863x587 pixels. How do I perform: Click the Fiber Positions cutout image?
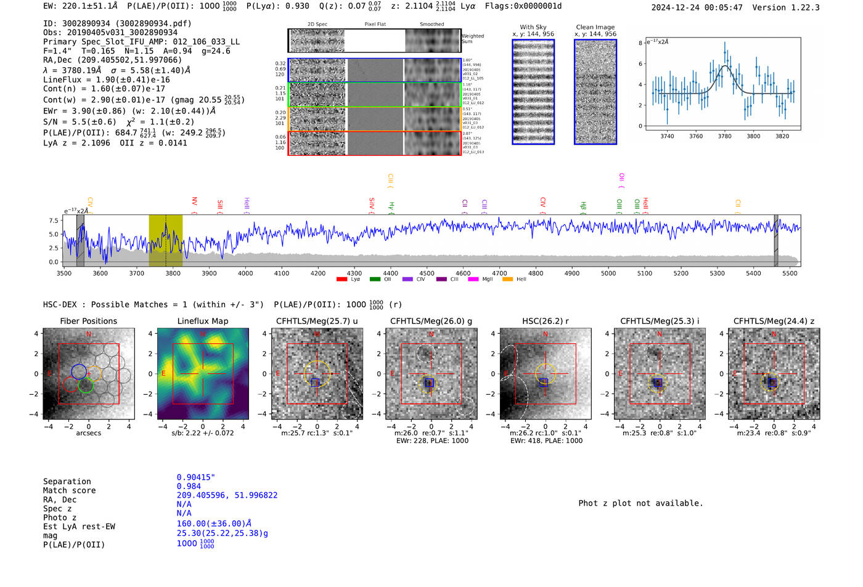coord(88,374)
